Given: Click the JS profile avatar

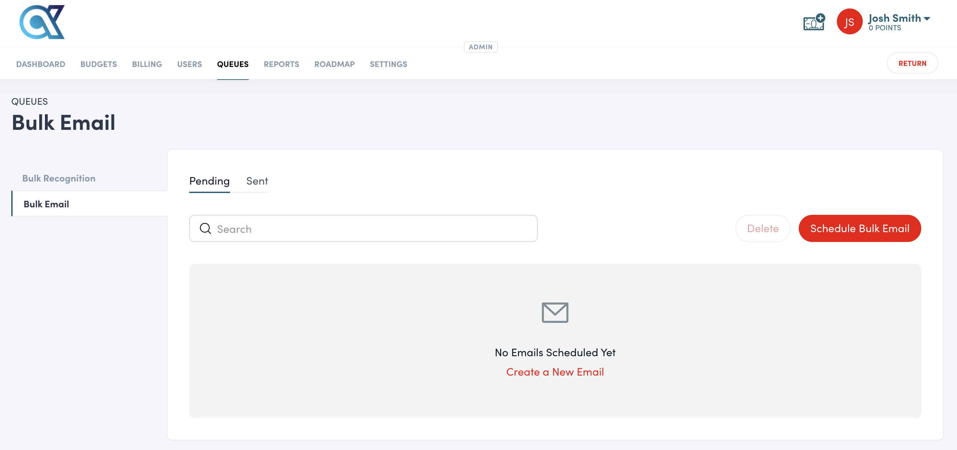Looking at the screenshot, I should [850, 21].
